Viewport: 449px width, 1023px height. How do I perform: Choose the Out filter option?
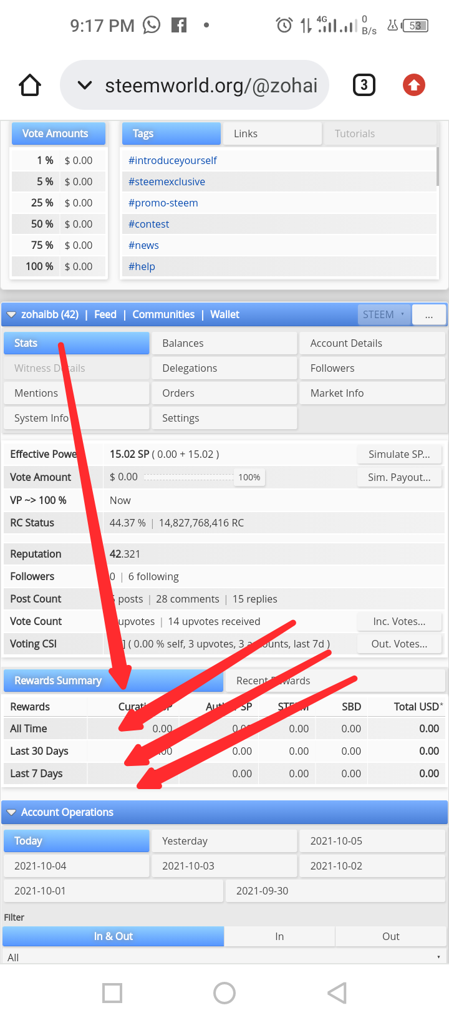391,936
